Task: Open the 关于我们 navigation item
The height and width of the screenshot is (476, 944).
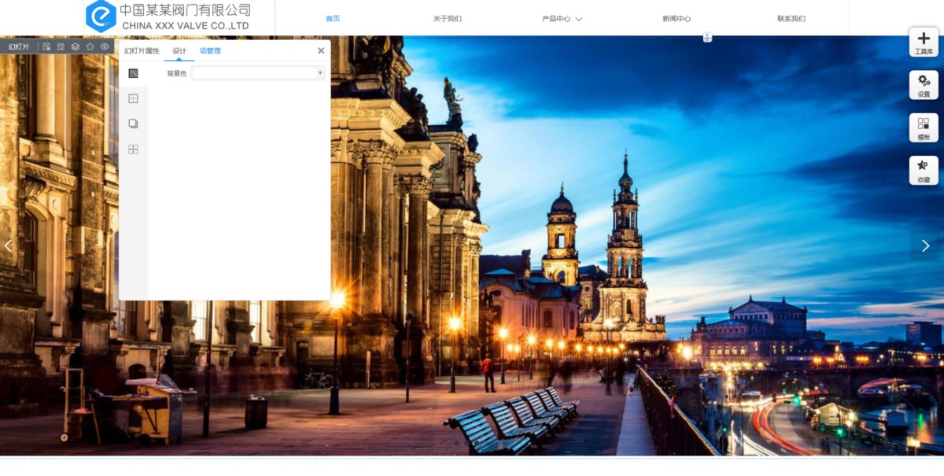Action: 448,18
